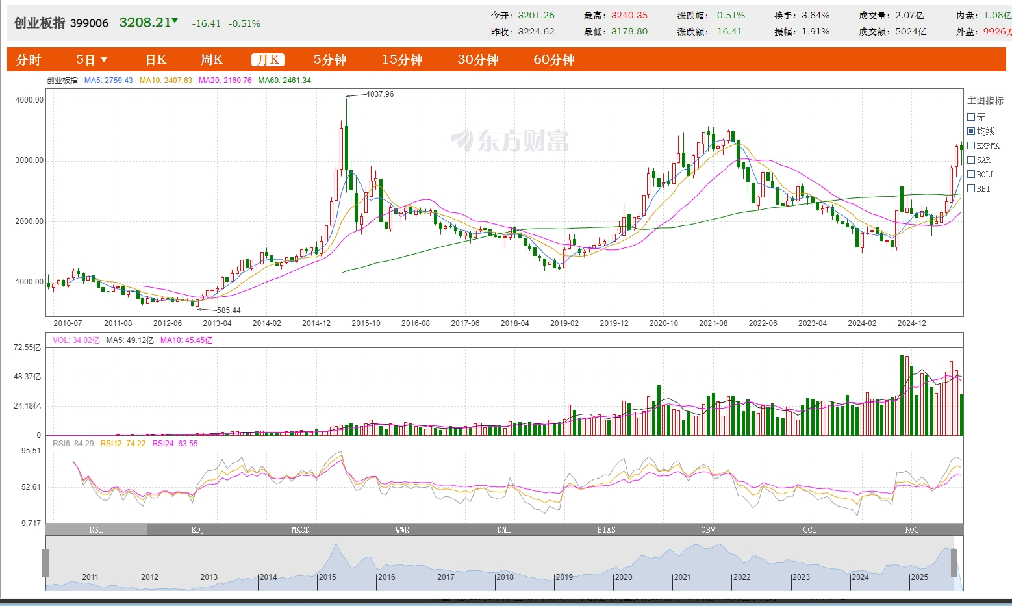
Task: Enable the BOLL indicator checkbox
Action: coord(971,174)
